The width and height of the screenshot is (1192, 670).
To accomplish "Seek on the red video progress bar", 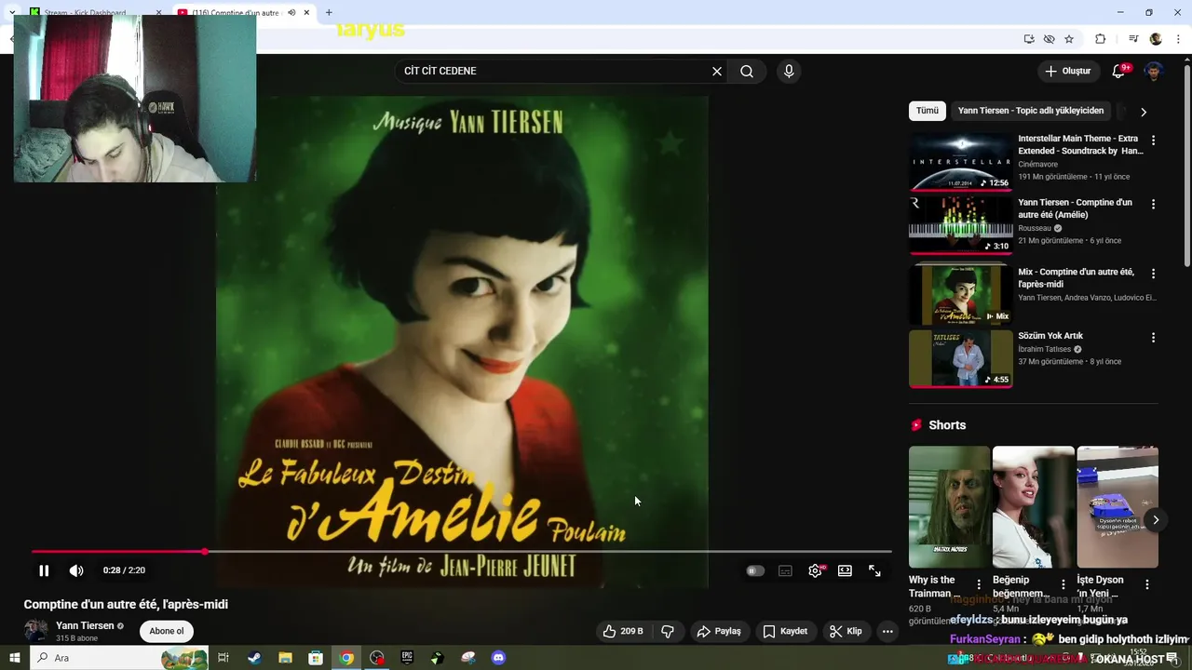I will [x=461, y=552].
